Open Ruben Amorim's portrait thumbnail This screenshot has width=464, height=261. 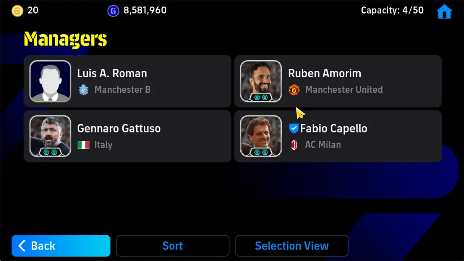tap(261, 81)
